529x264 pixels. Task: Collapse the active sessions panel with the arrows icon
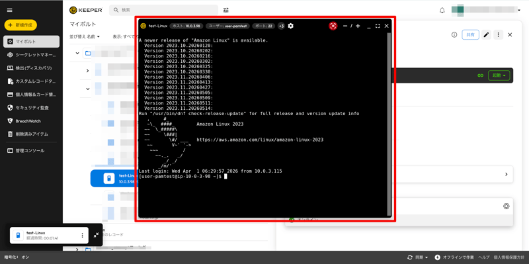[96, 235]
